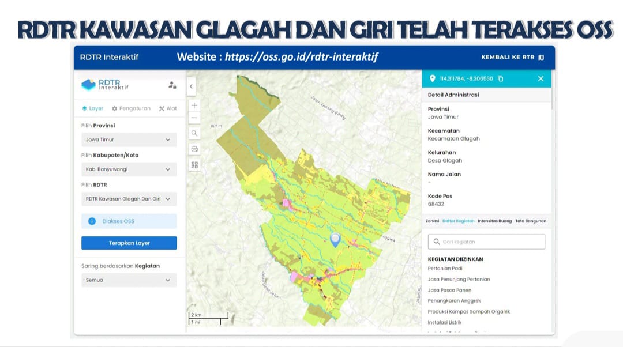Copy the coordinates 114.311784, -8.206530
The image size is (623, 347).
point(501,78)
